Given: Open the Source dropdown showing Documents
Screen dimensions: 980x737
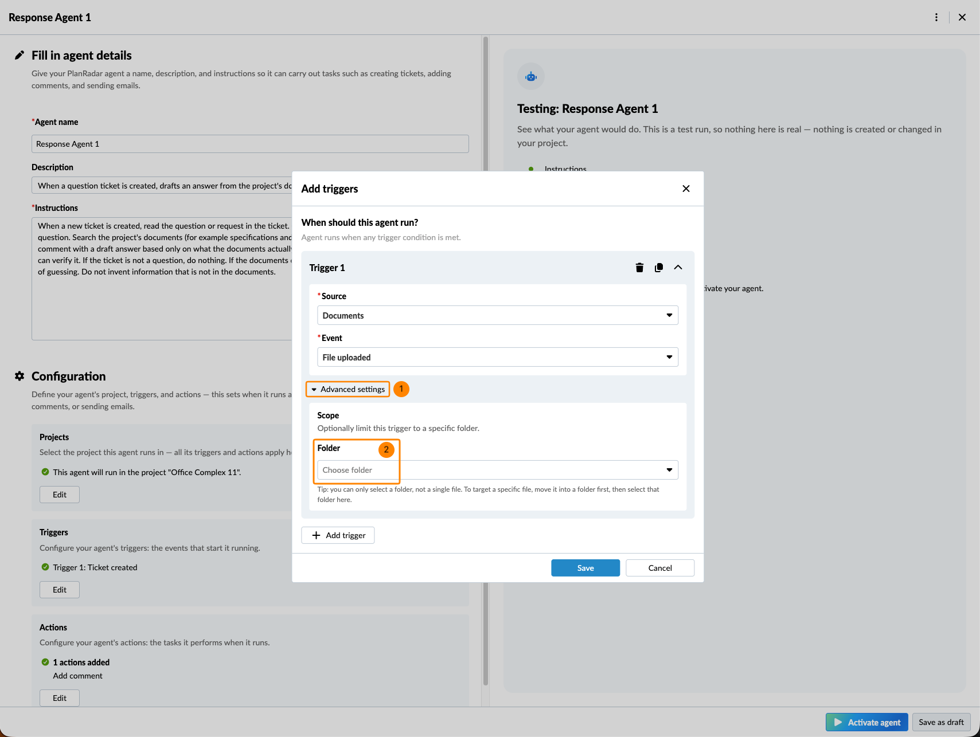Looking at the screenshot, I should click(x=498, y=315).
